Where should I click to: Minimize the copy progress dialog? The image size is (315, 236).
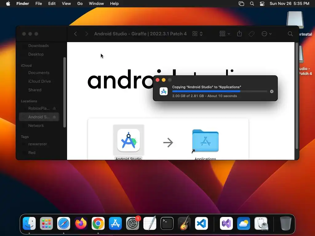coord(164,80)
